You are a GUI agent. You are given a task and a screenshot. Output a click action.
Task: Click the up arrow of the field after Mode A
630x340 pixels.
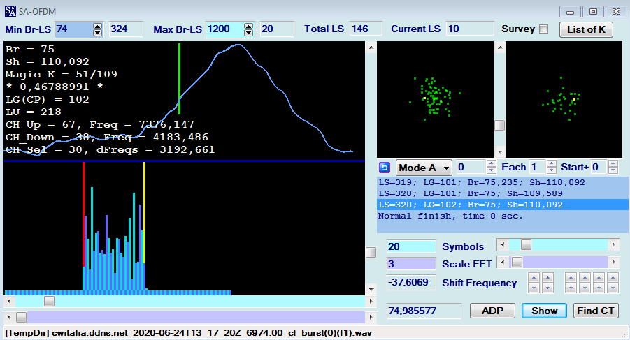492,163
